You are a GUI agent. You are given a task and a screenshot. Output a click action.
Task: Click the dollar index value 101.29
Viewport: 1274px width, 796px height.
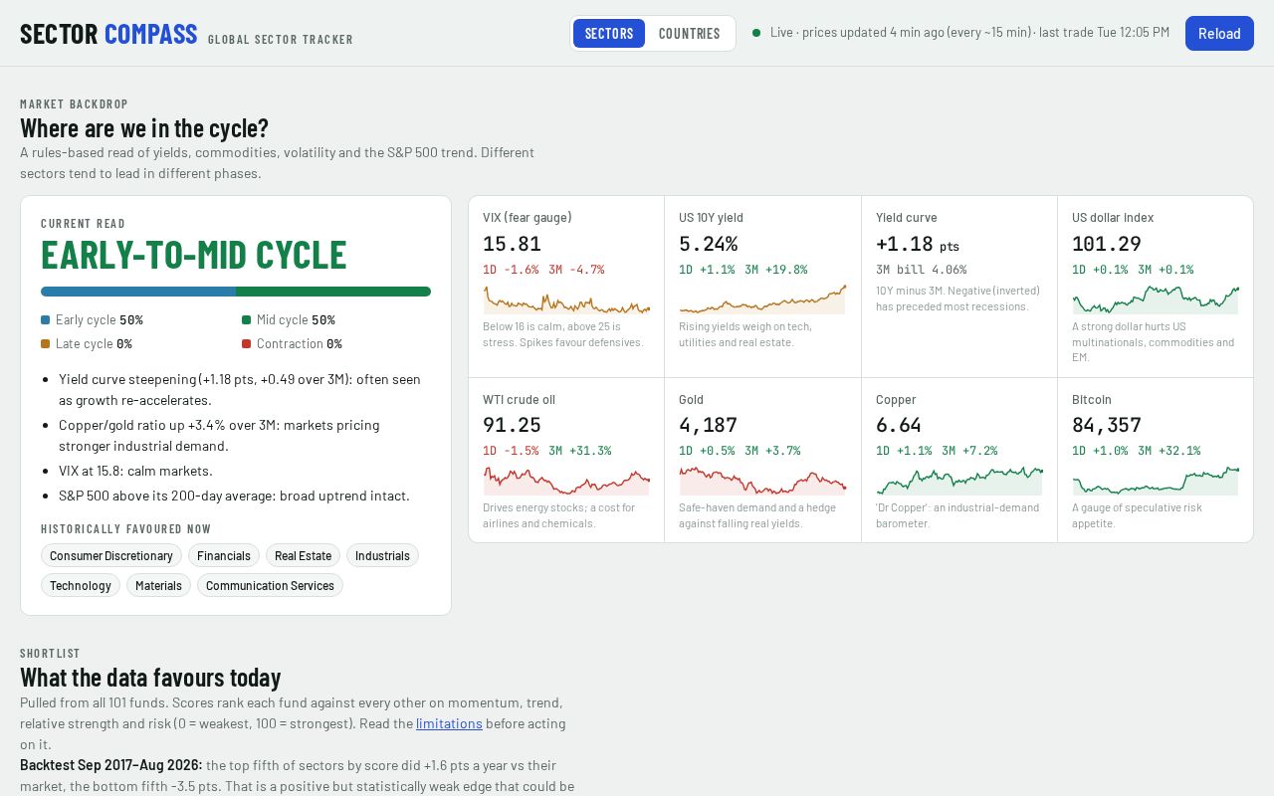click(1106, 244)
